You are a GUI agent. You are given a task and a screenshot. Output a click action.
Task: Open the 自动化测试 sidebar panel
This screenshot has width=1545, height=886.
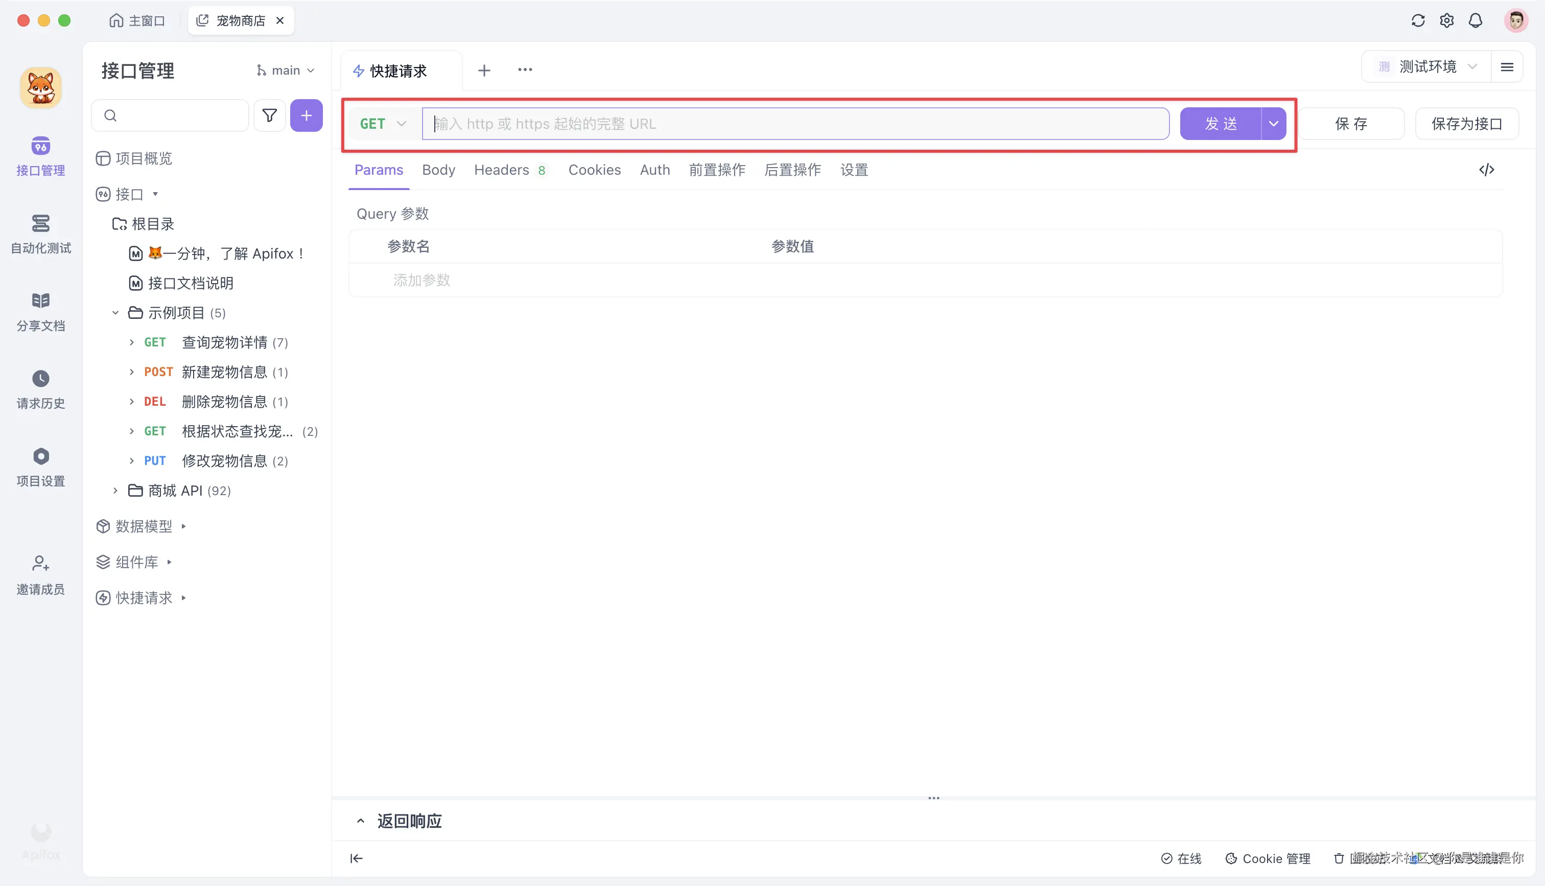pyautogui.click(x=40, y=235)
